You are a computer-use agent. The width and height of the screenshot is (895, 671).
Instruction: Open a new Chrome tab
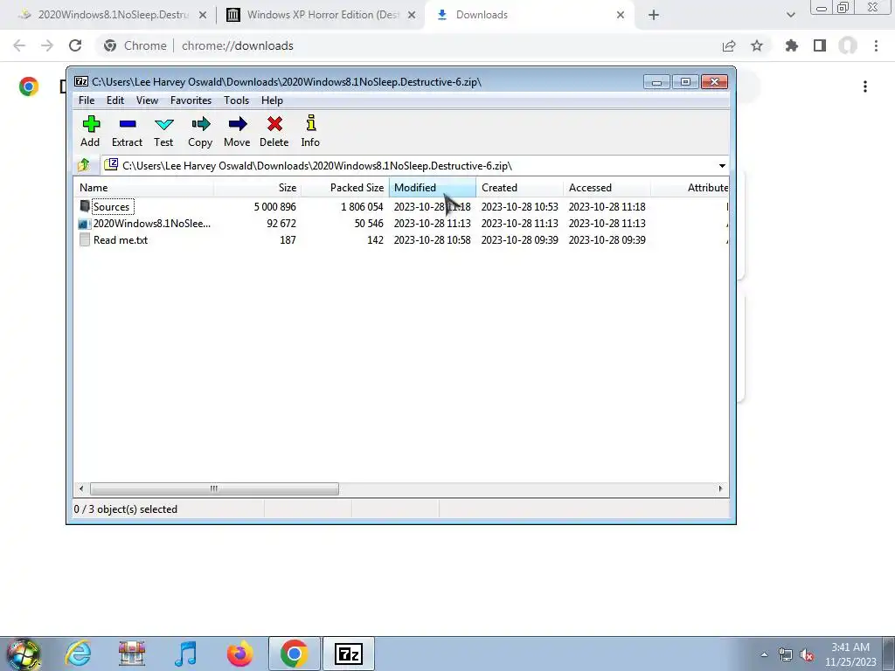(x=654, y=15)
